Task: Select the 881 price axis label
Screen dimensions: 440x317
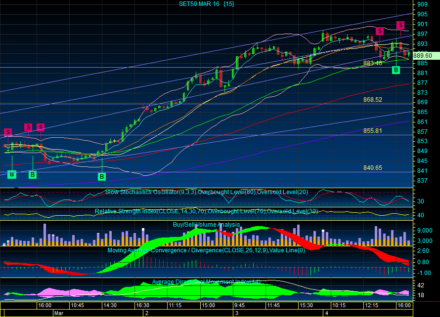Action: pyautogui.click(x=422, y=73)
